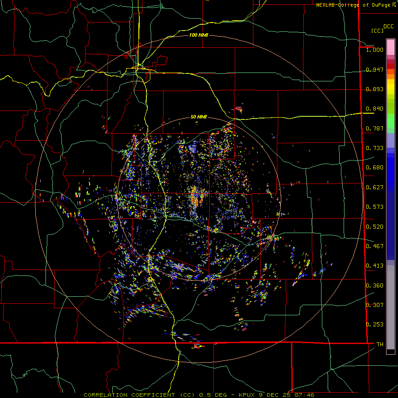Click the 9 DEC 25 date in the caption
This screenshot has width=398, height=398.
275,395
